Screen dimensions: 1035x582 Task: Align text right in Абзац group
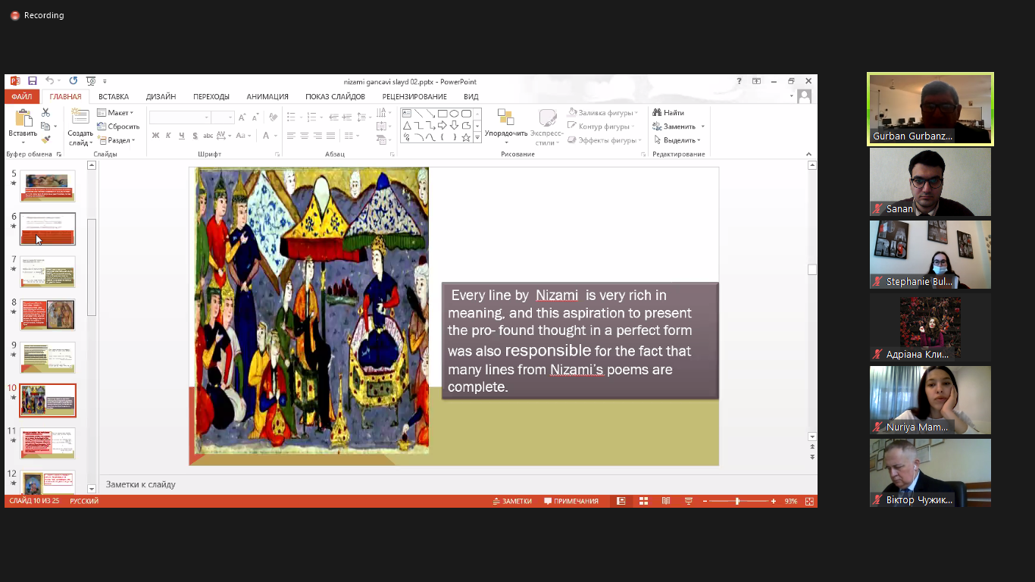tap(317, 136)
